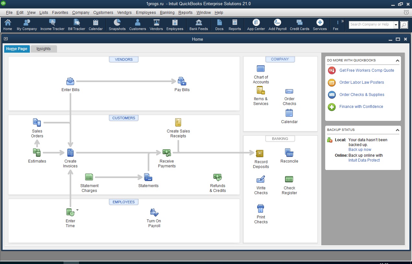Viewport: 412px width, 264px height.
Task: Open Statement Charges icon
Action: 89,177
